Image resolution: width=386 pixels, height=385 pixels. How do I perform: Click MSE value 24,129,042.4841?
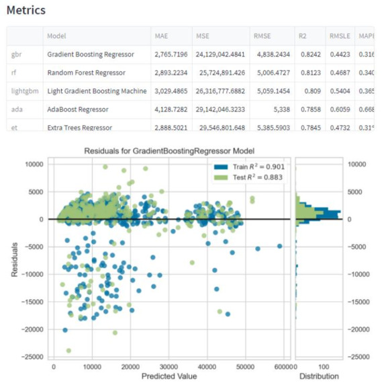coord(221,54)
